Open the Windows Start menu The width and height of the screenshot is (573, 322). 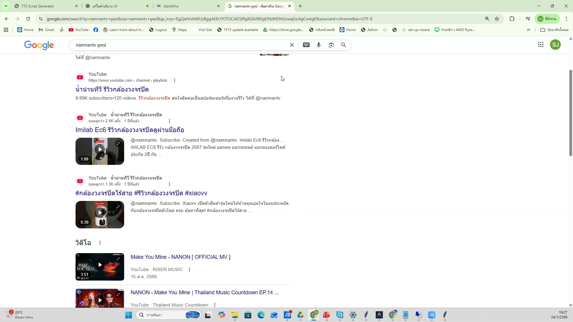coord(128,315)
